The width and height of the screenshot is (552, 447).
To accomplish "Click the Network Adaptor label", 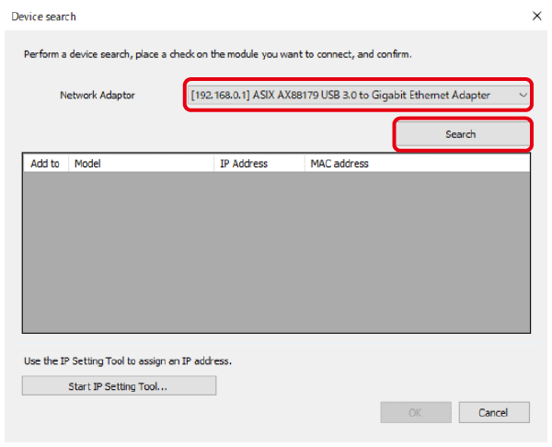I will [x=98, y=96].
